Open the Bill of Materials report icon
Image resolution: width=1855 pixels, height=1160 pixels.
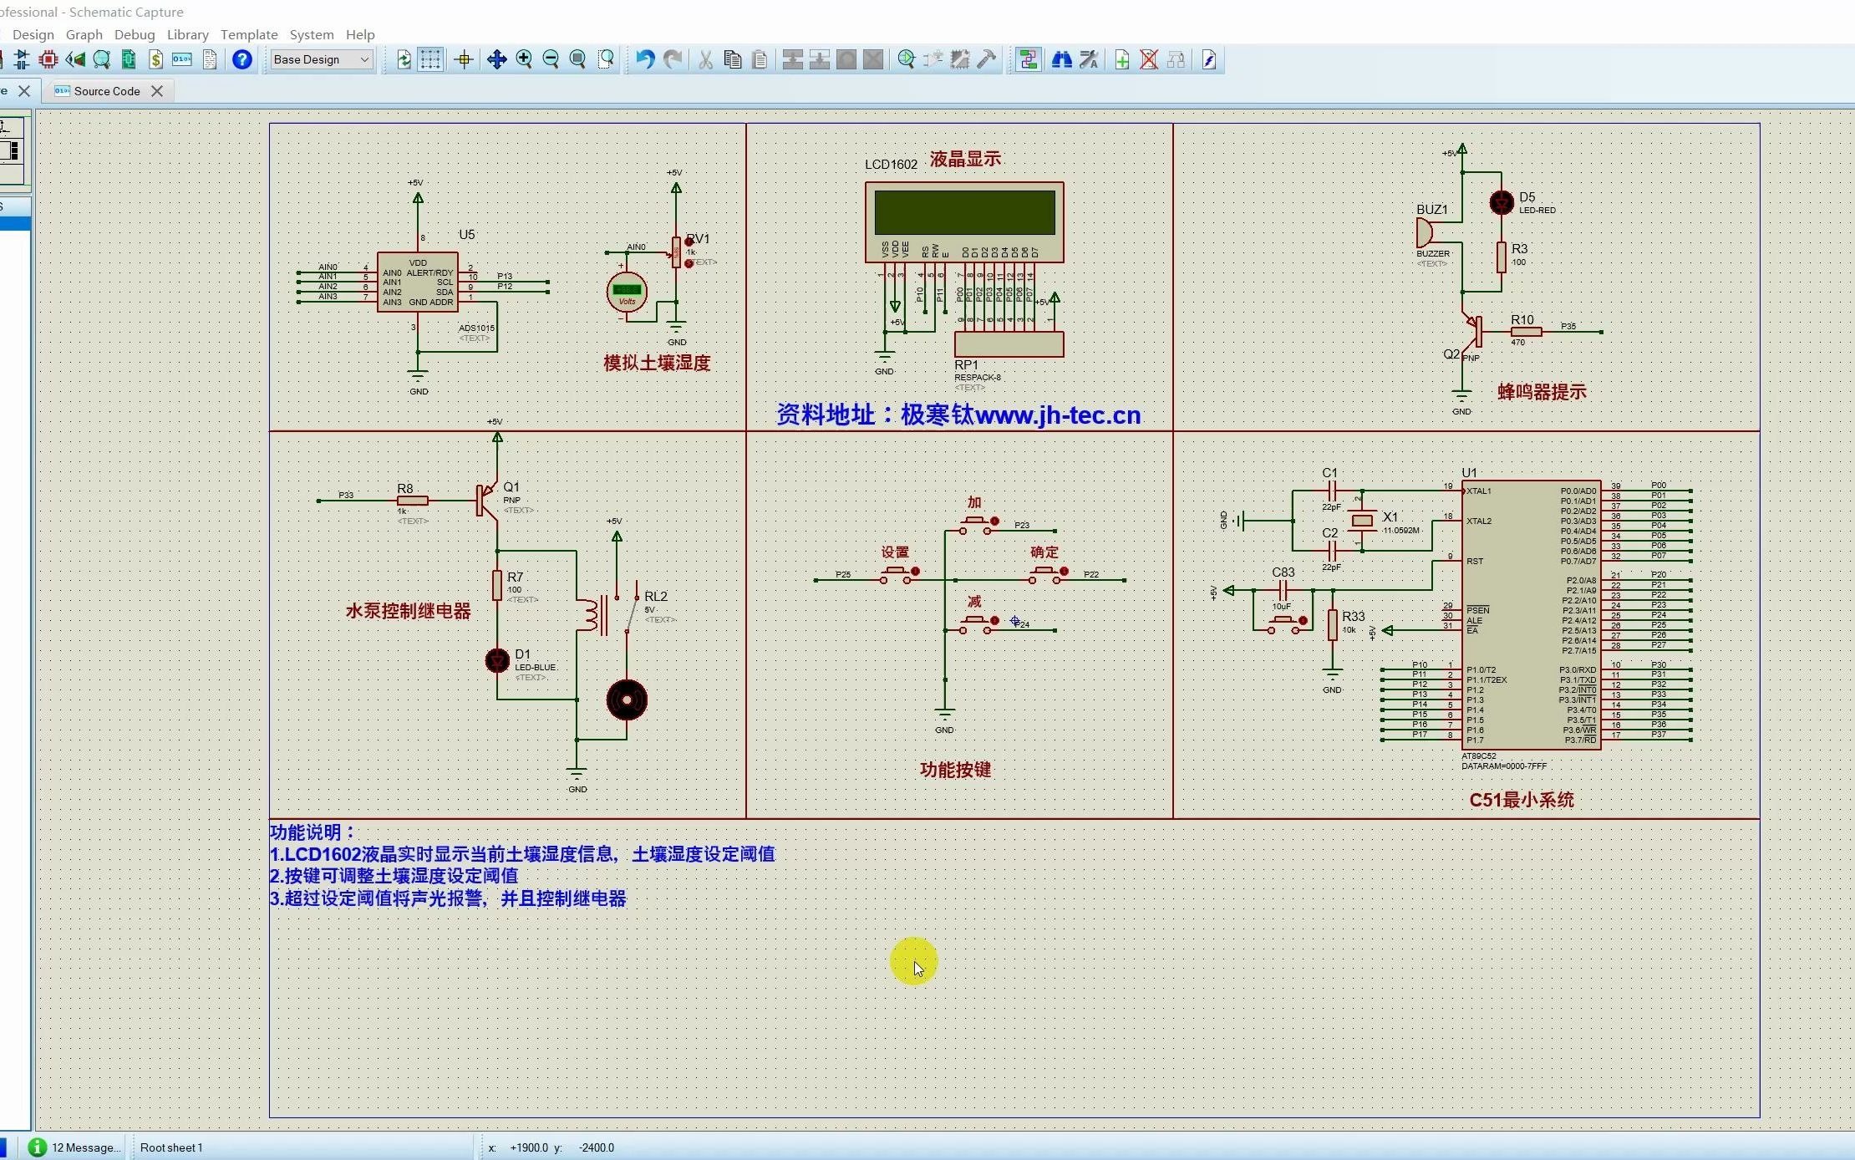tap(156, 59)
